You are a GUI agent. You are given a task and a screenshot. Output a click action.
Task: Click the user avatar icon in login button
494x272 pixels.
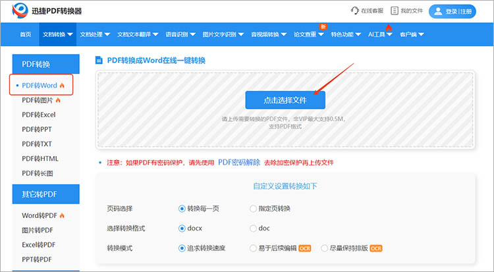coord(438,11)
